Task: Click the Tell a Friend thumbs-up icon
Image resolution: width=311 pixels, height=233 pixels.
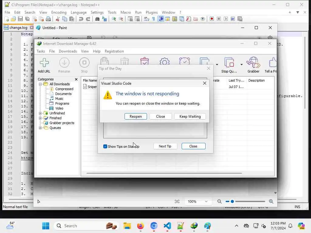Action: [272, 62]
